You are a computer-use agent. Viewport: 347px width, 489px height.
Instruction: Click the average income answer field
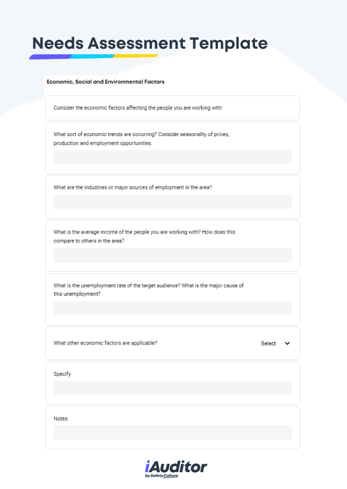click(173, 255)
